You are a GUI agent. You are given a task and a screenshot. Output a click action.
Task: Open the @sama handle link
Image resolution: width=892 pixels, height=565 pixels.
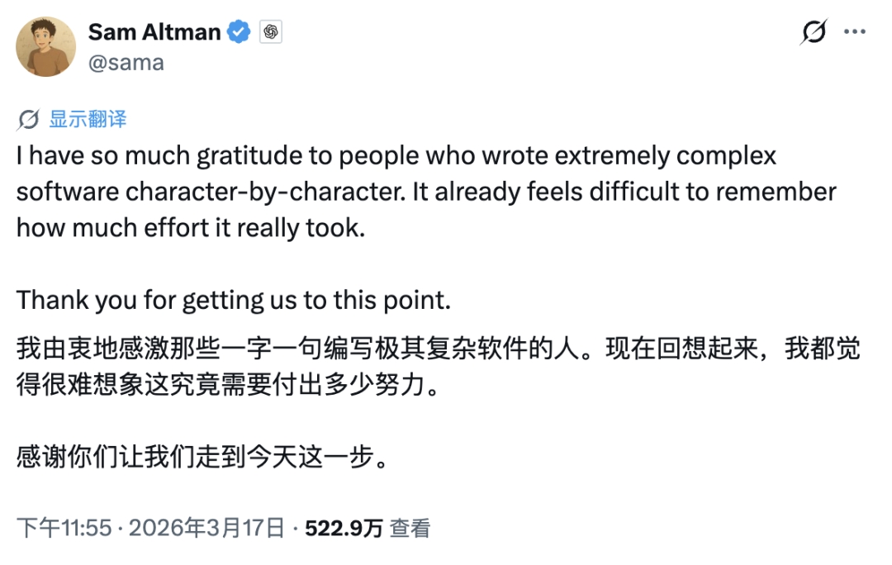point(126,63)
